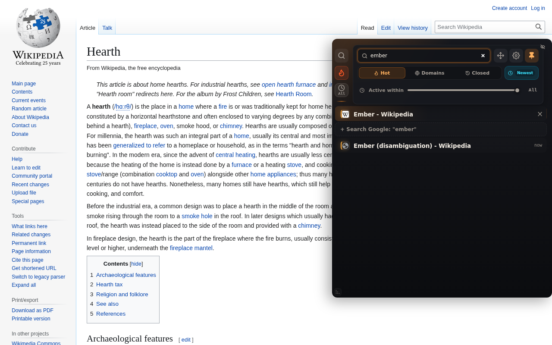
Task: Hide the overlay with the crossed-eye icon
Action: (x=543, y=47)
